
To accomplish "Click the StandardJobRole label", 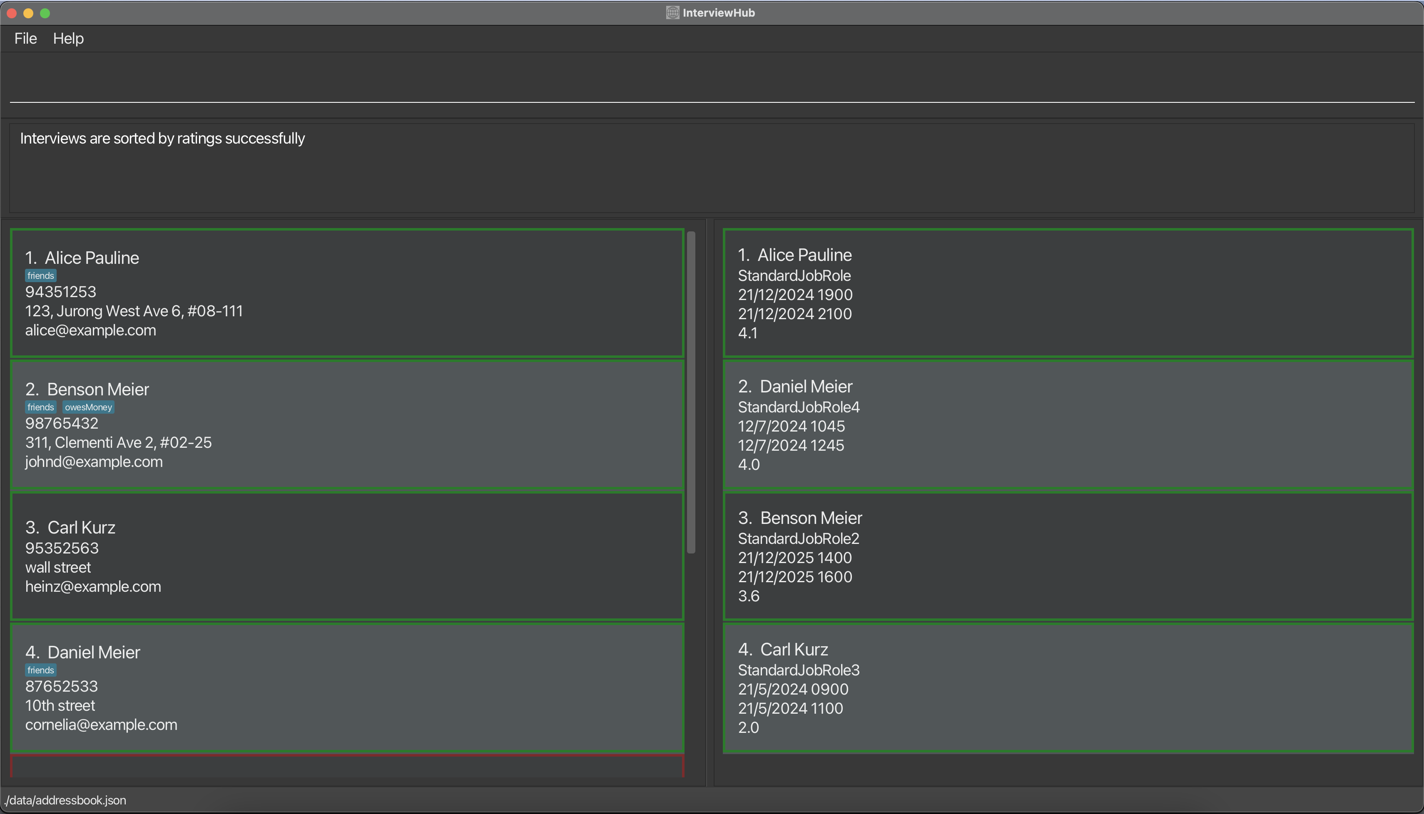I will tap(794, 275).
